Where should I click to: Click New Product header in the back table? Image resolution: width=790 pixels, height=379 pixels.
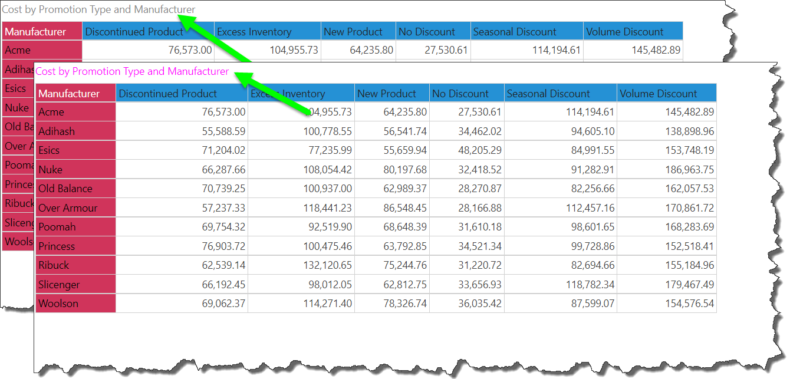coord(358,32)
